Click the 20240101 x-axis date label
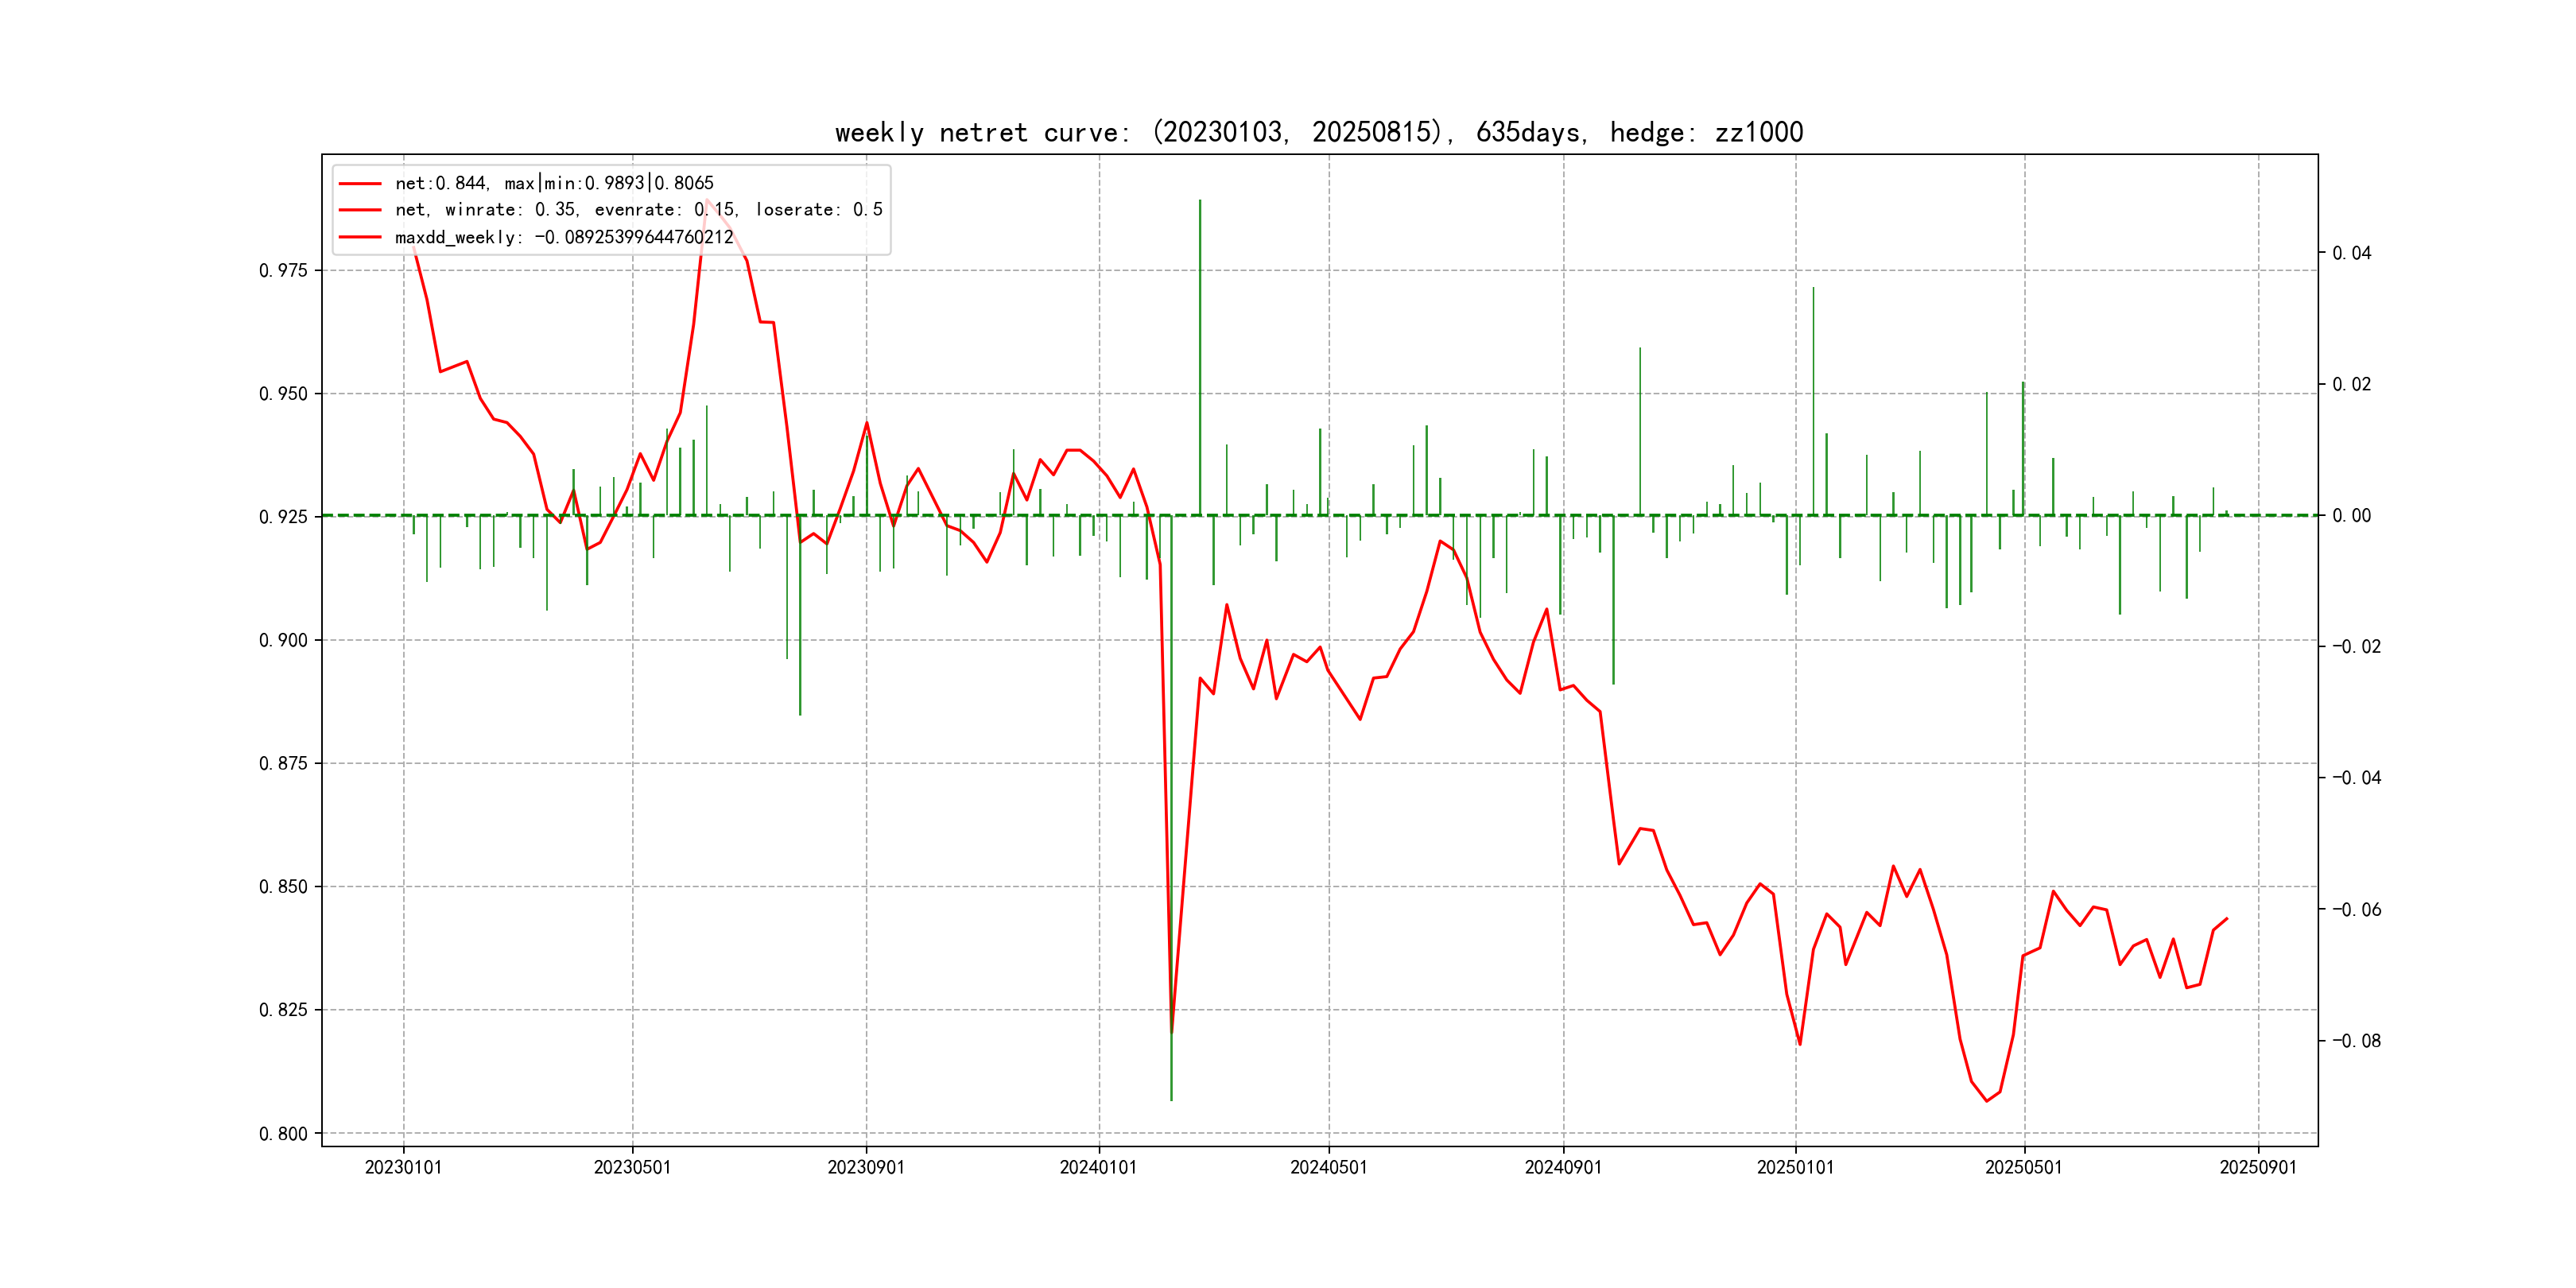Screen dimensions: 2576x1288 [x=1098, y=1168]
